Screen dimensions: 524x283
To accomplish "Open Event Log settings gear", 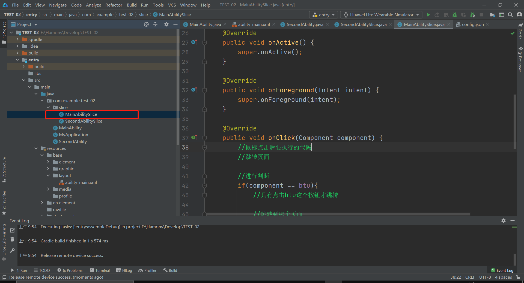I will 504,221.
